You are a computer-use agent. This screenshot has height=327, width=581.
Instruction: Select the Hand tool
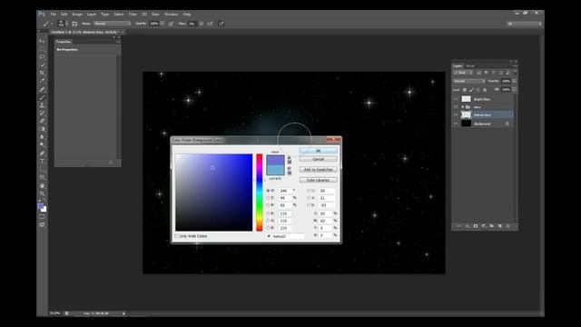[x=42, y=185]
